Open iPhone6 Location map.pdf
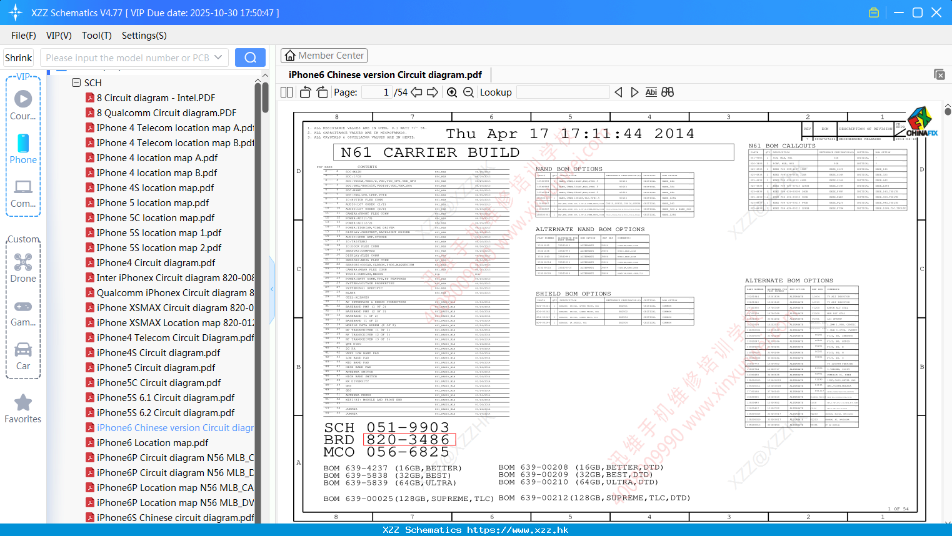 coord(153,442)
